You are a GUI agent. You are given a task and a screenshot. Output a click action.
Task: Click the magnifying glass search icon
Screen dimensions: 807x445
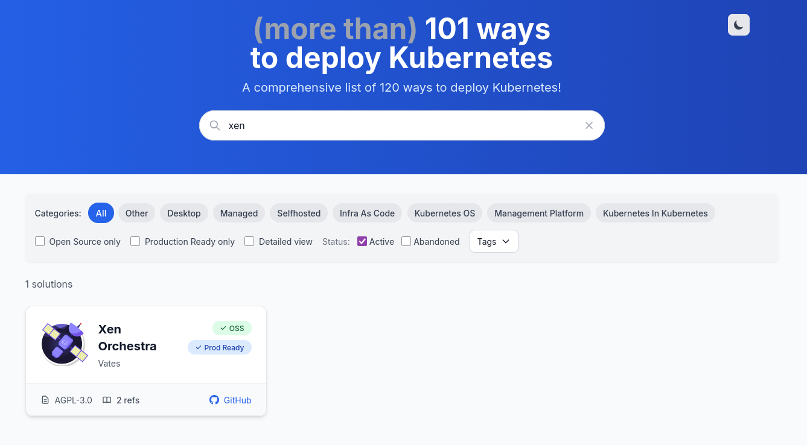click(214, 125)
